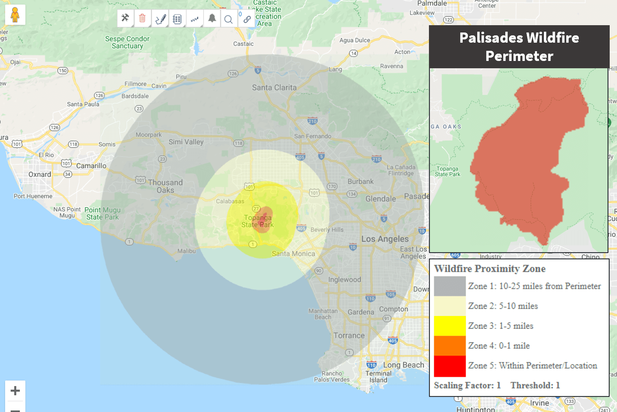Open the hammer and wrench tools menu
The width and height of the screenshot is (617, 412).
pyautogui.click(x=125, y=18)
